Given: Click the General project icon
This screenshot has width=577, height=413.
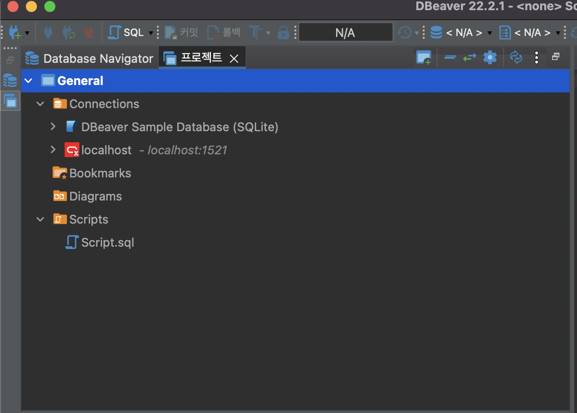Looking at the screenshot, I should point(48,80).
